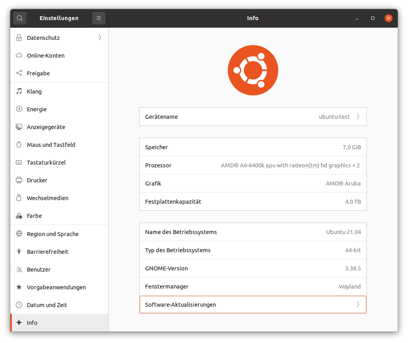Click the Drucker printer icon

(19, 180)
